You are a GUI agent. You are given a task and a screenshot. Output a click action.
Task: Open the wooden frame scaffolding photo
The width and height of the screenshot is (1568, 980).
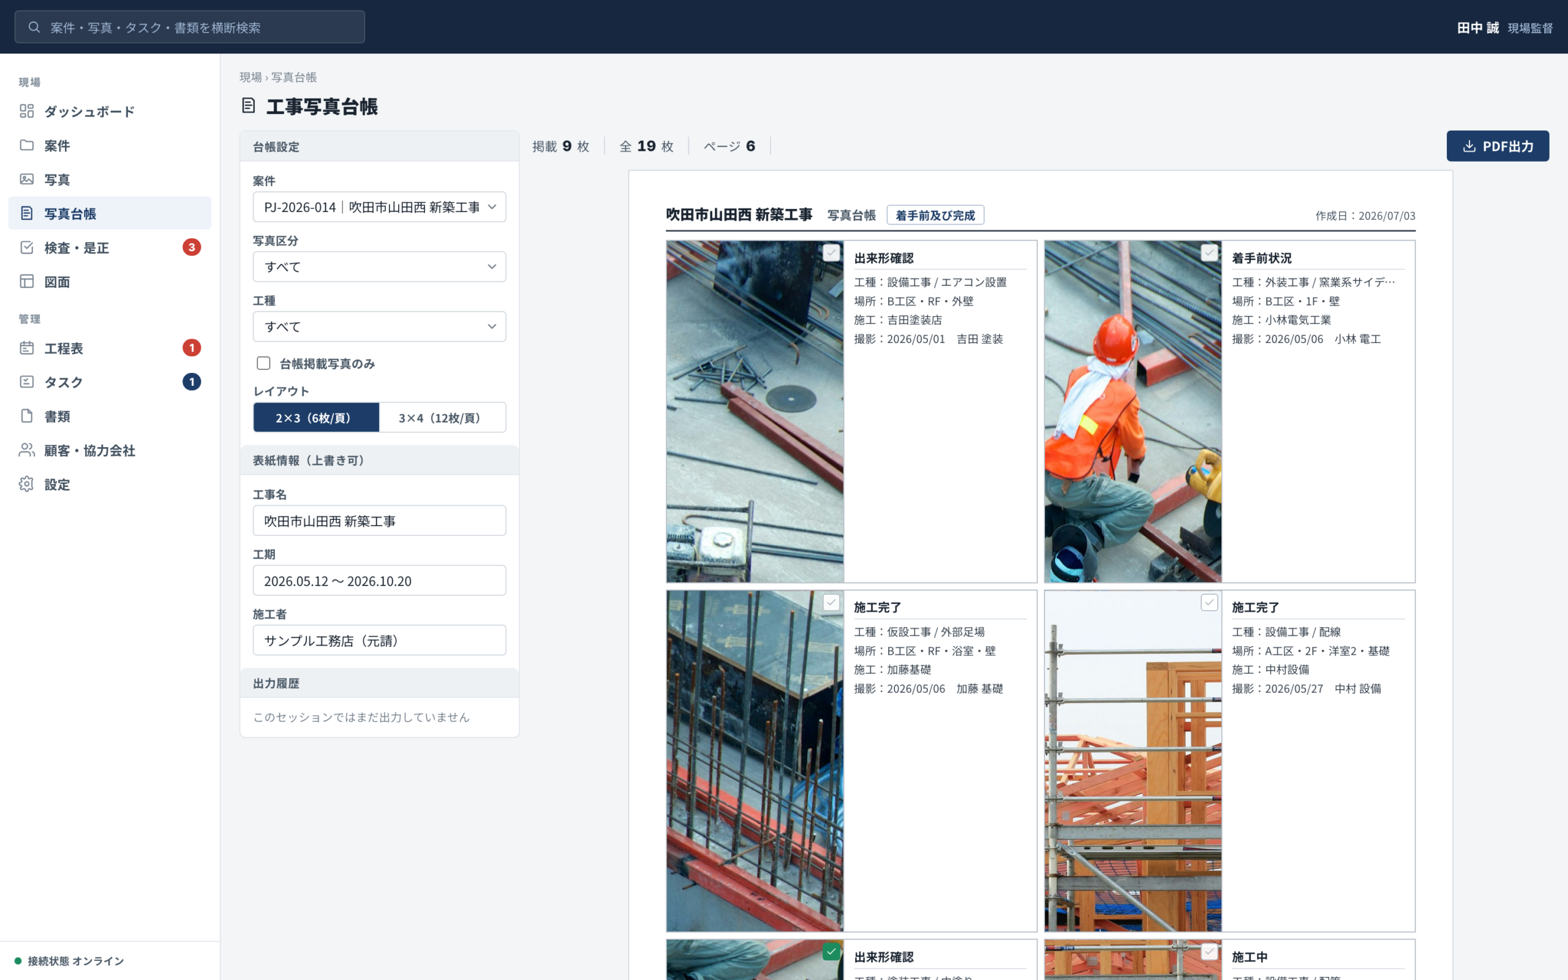[x=1133, y=761]
